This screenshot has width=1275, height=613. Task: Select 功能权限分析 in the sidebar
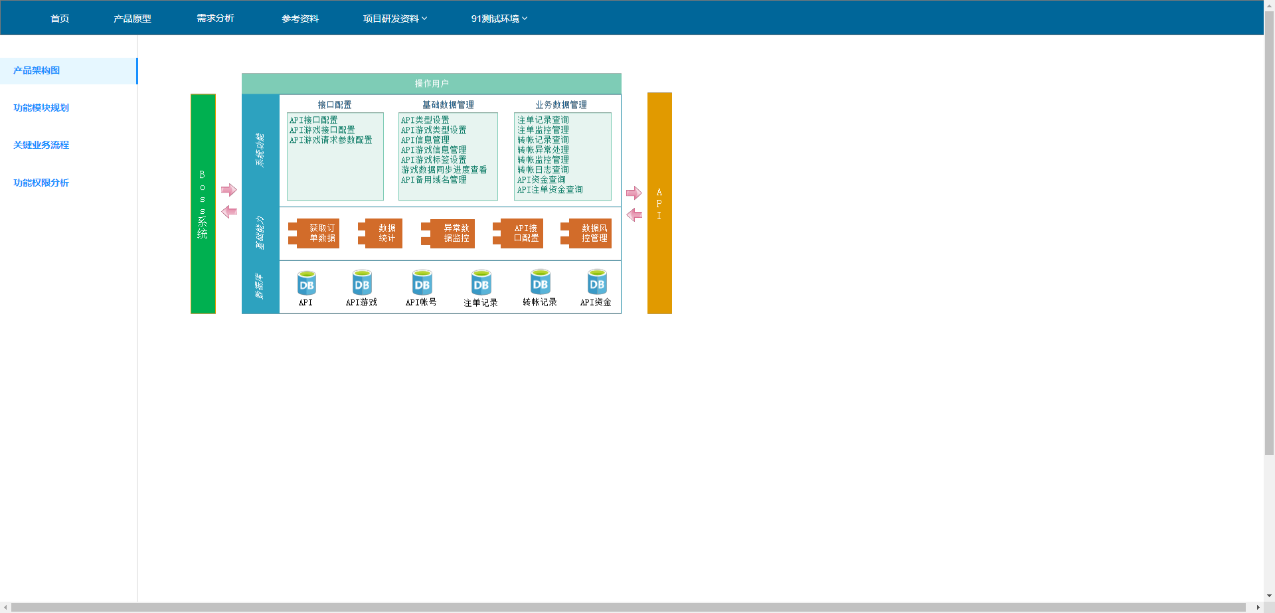41,183
